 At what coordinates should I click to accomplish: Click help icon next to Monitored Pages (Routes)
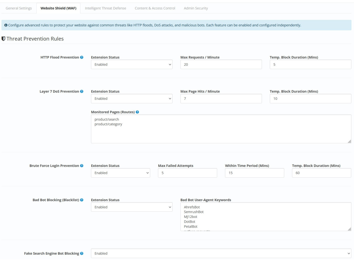(137, 112)
